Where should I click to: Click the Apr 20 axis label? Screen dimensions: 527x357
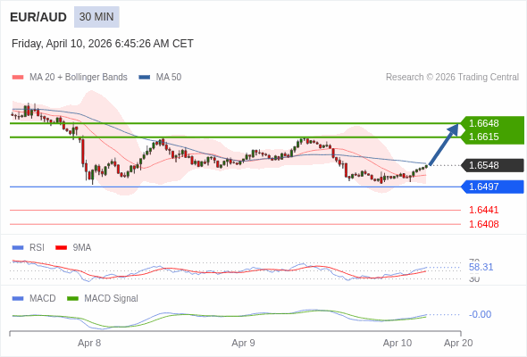point(458,344)
